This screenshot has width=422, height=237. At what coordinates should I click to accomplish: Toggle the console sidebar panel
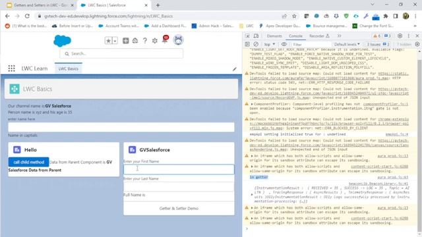pos(247,44)
